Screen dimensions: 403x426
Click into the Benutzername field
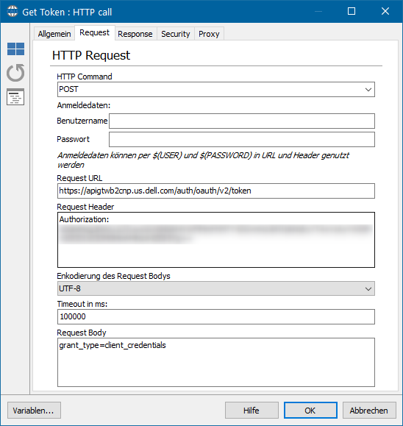click(242, 121)
